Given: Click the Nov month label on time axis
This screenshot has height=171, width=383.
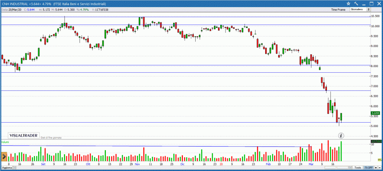Looking at the screenshot, I should click(x=137, y=164).
